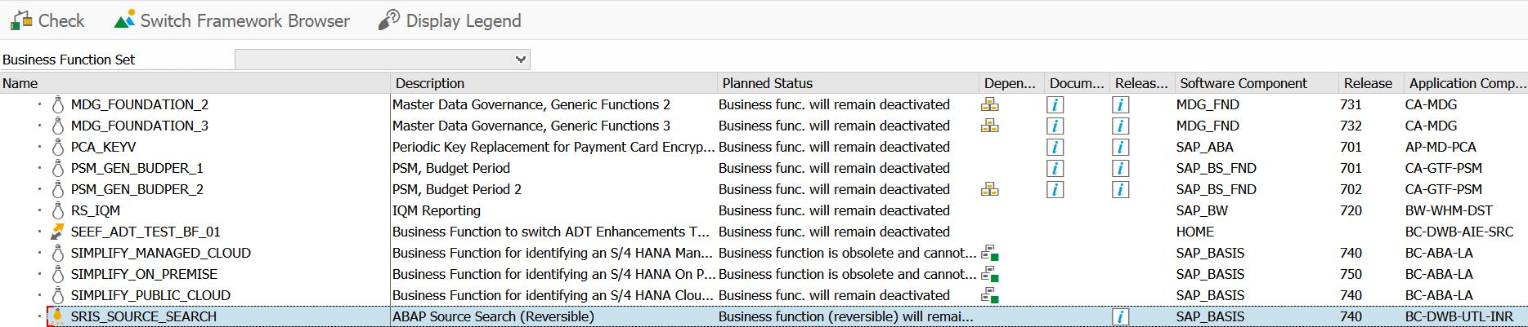This screenshot has height=327, width=1528.
Task: Click the Description column header
Action: pyautogui.click(x=430, y=83)
